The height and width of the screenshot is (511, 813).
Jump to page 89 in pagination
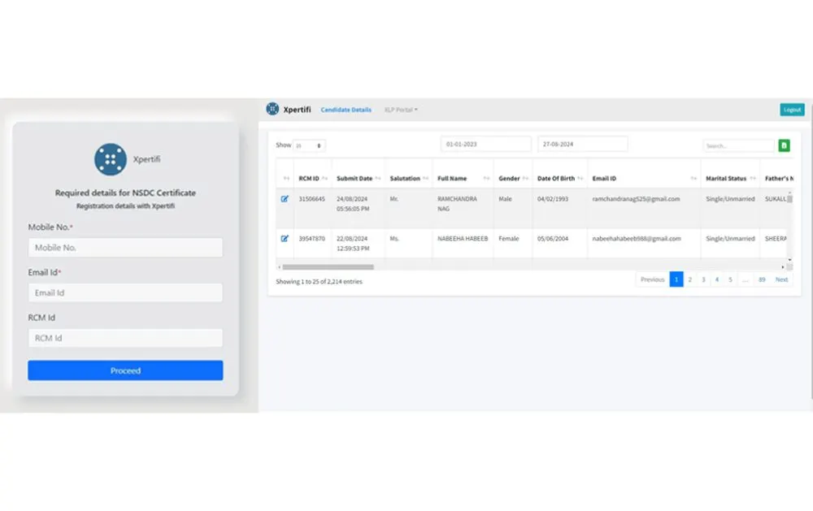tap(762, 279)
